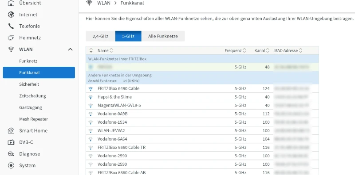Sort table by Name column arrows
The image size is (355, 175).
tap(111, 50)
